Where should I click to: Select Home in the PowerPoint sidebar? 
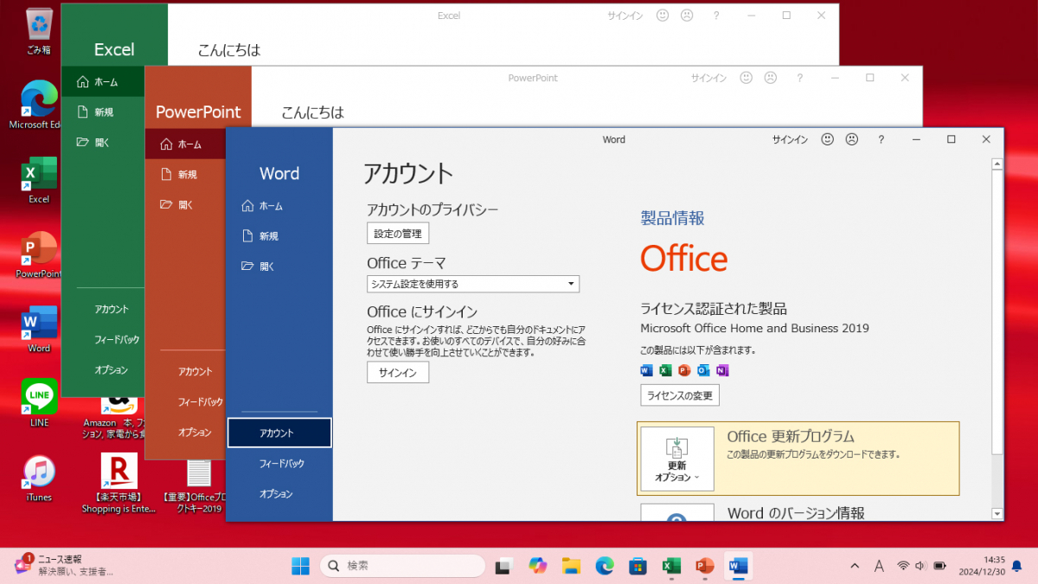click(184, 144)
